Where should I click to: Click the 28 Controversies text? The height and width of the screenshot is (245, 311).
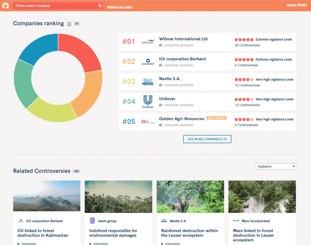coord(247,45)
